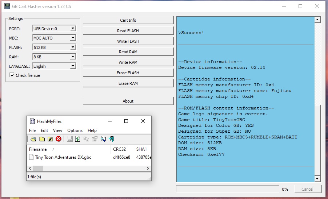Click the 0% progress percentage label
This screenshot has width=328, height=199.
pos(285,189)
